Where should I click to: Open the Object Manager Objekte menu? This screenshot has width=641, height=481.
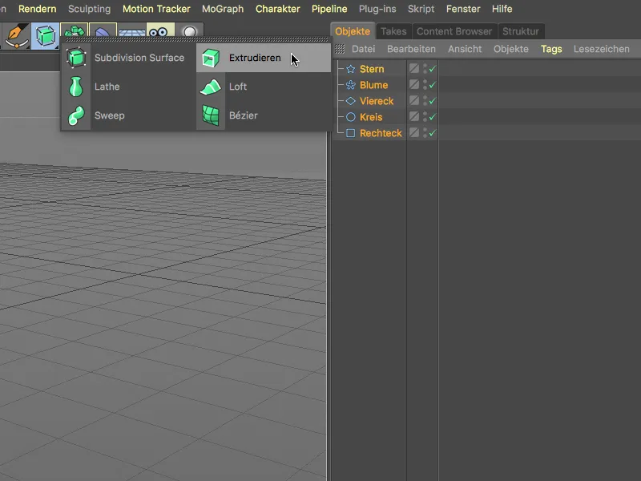[x=511, y=49]
